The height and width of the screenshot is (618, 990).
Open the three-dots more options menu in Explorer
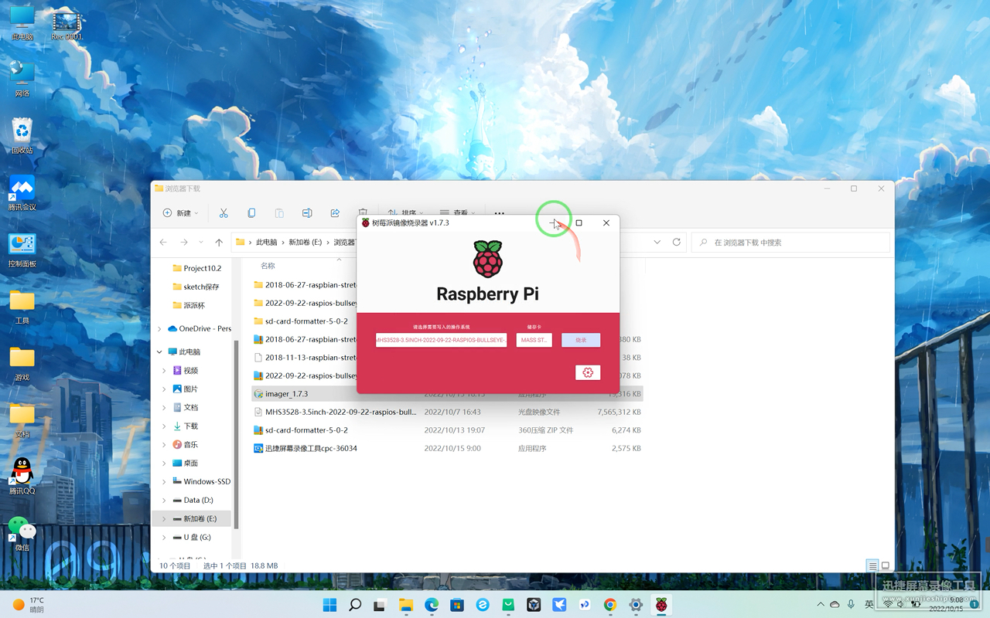click(500, 213)
